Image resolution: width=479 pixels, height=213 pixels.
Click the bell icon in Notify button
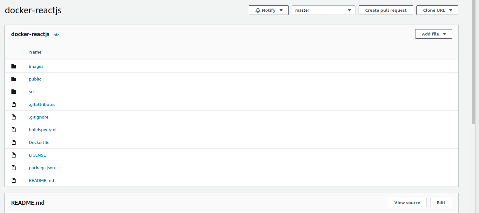click(258, 10)
